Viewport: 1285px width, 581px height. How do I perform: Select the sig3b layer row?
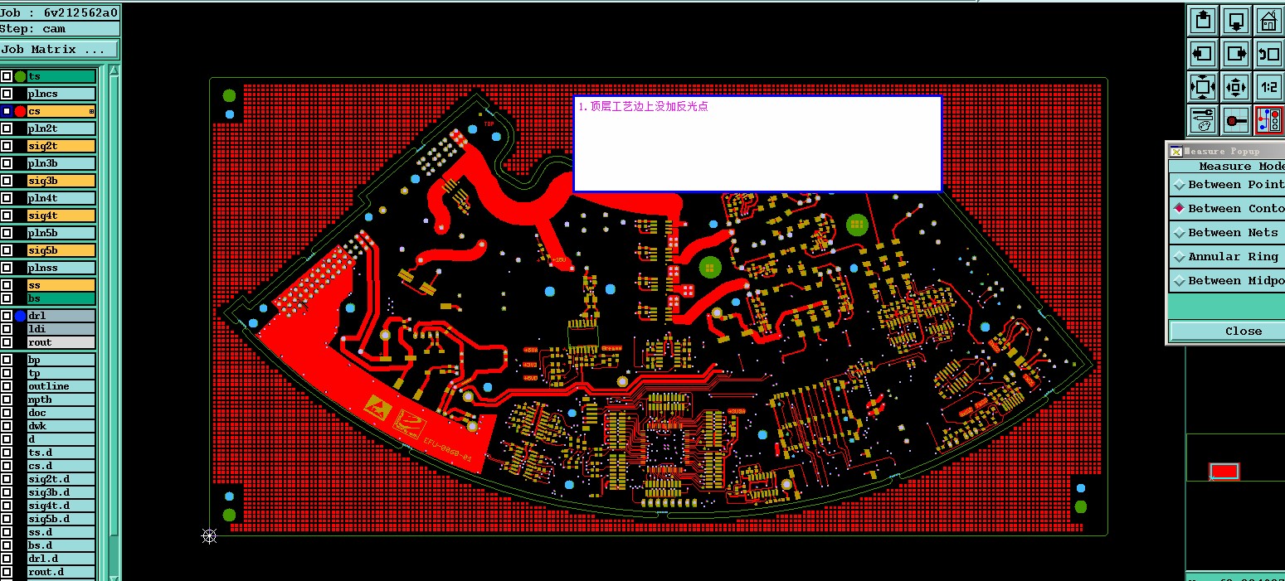61,181
